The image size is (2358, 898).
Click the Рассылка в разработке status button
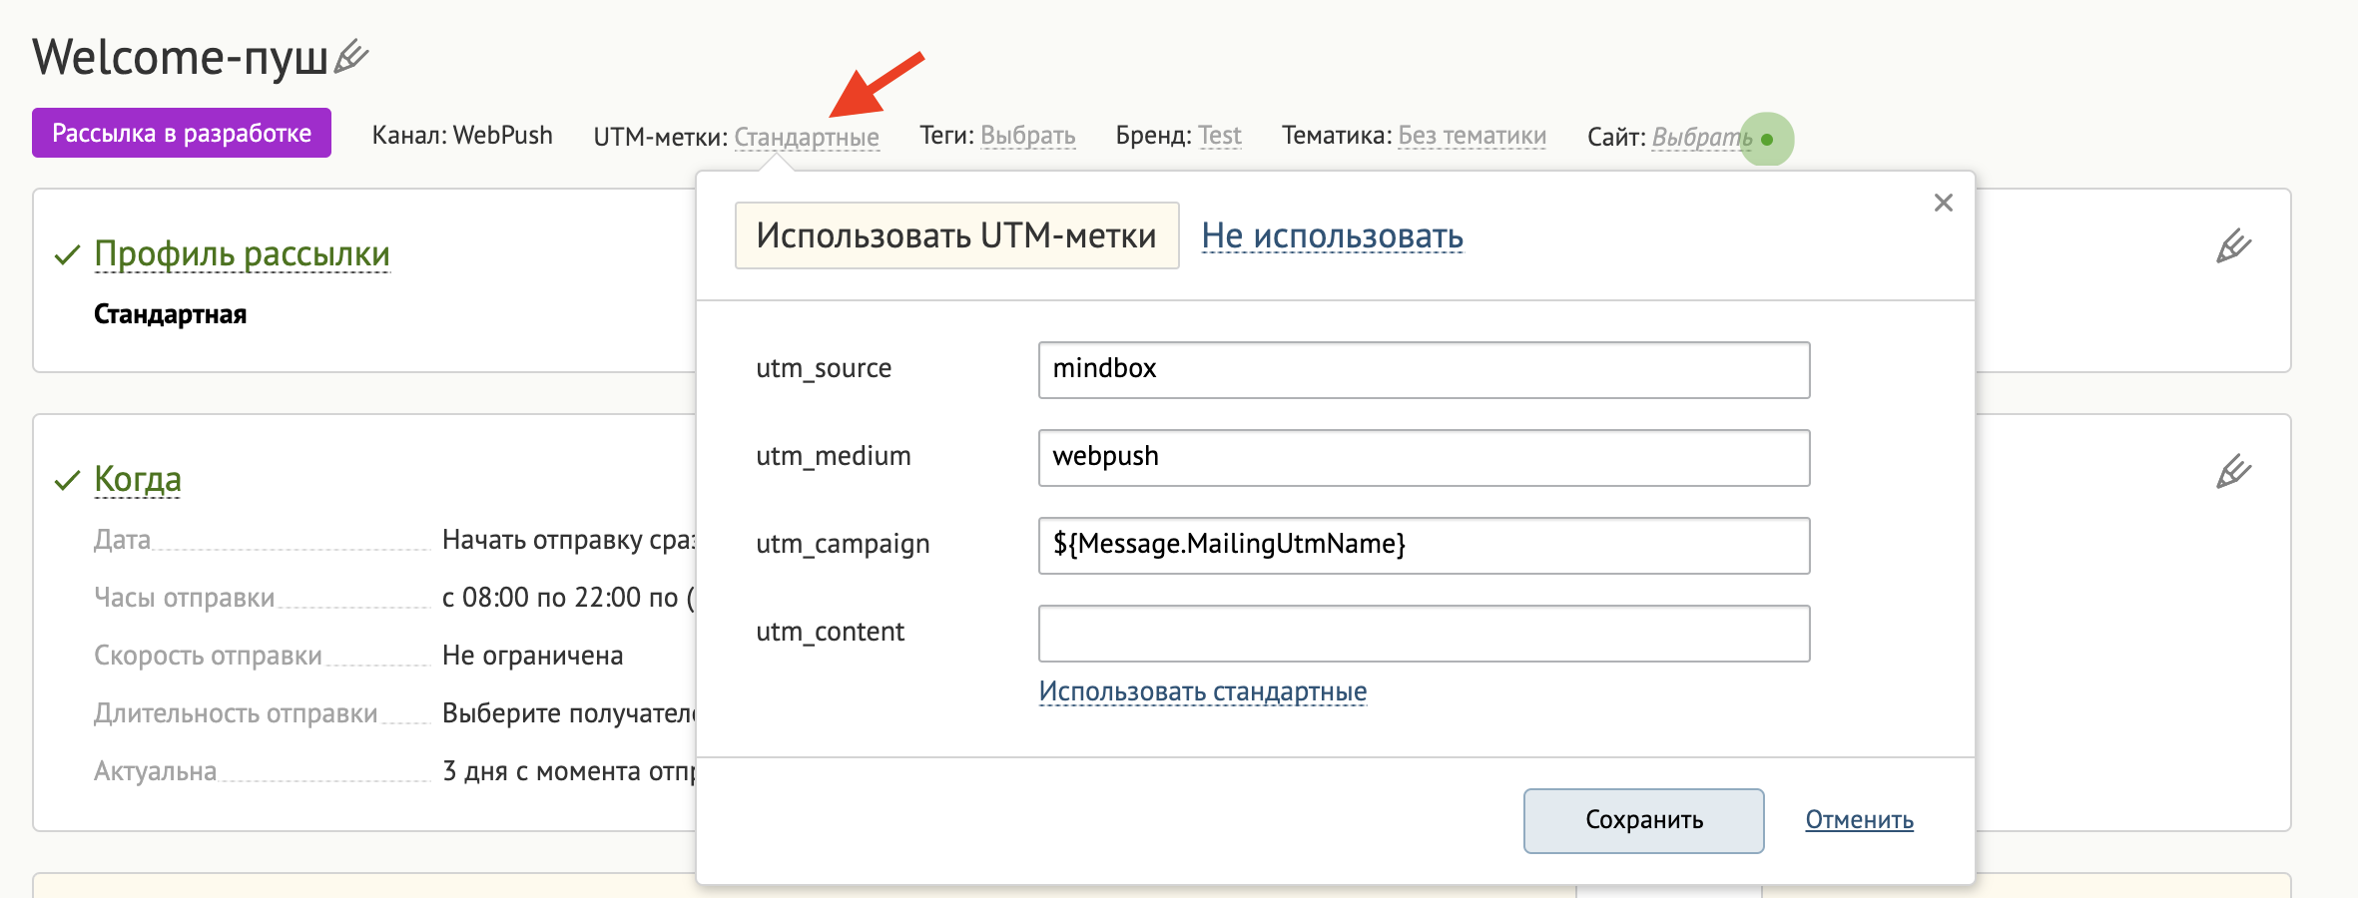(182, 133)
